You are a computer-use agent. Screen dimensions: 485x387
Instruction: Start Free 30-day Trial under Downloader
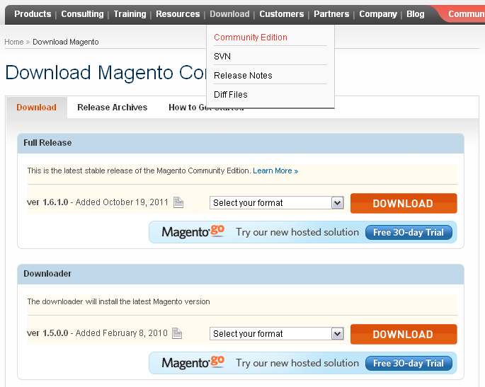click(x=409, y=363)
